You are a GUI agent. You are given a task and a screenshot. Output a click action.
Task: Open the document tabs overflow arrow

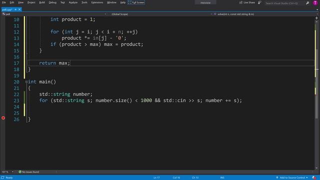[x=317, y=9]
